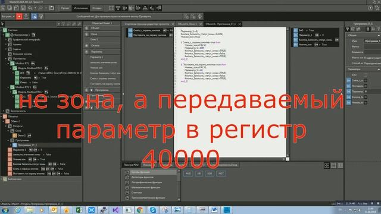Click the columns view icon
Viewport: 381px width, 214px height.
click(340, 165)
